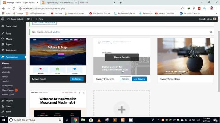220x123 pixels.
Task: Click the address bar URL
Action: [44, 8]
